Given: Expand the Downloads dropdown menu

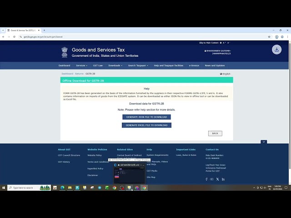Looking at the screenshot, I should (115, 65).
